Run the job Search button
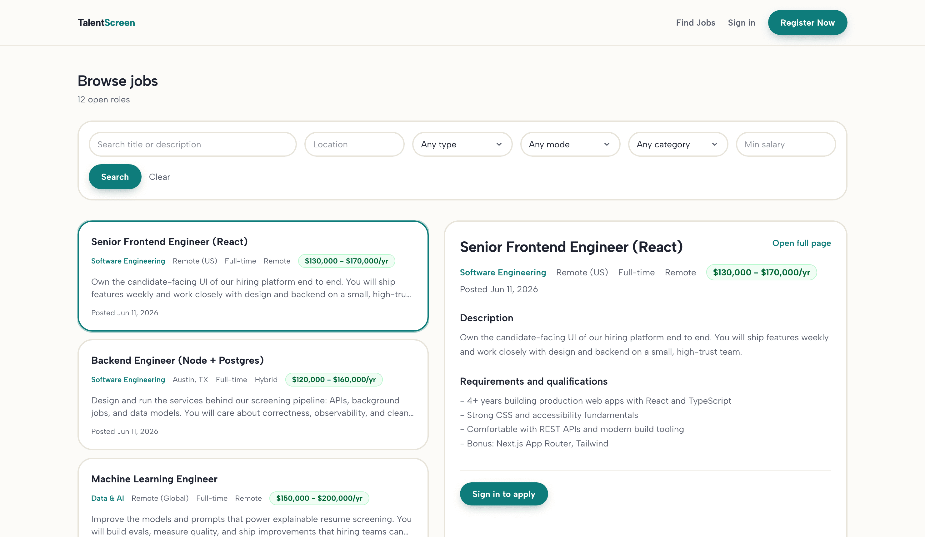Viewport: 925px width, 537px height. pyautogui.click(x=115, y=177)
